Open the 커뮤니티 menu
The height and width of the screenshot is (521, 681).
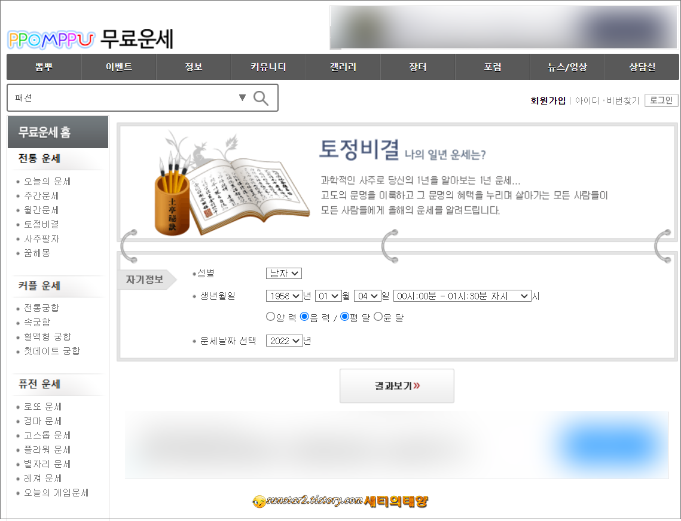267,66
